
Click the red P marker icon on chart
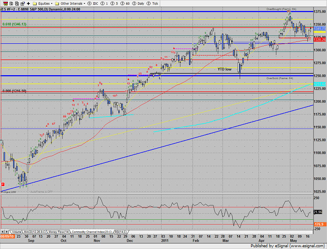(3, 184)
